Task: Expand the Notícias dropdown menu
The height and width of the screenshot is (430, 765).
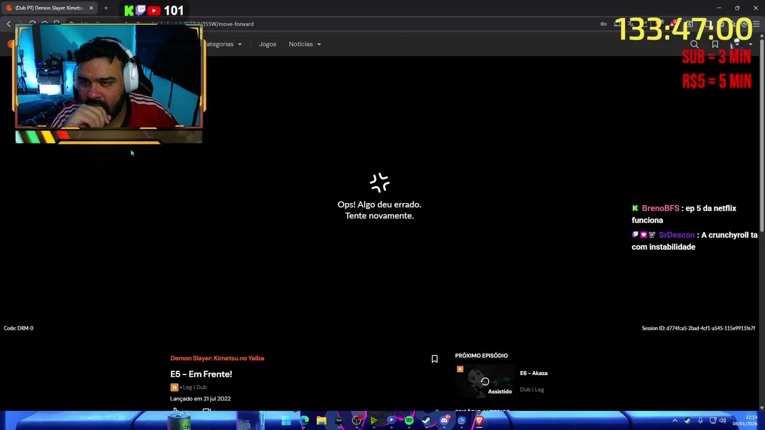Action: coord(305,44)
